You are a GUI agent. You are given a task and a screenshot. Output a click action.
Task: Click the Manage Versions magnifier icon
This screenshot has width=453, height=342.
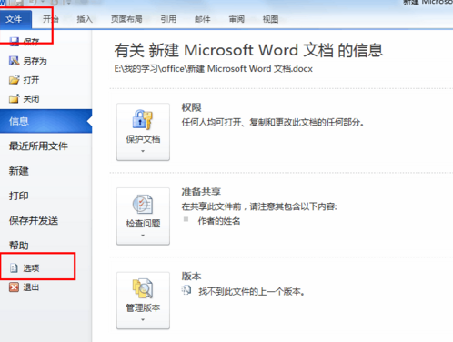[x=143, y=288]
